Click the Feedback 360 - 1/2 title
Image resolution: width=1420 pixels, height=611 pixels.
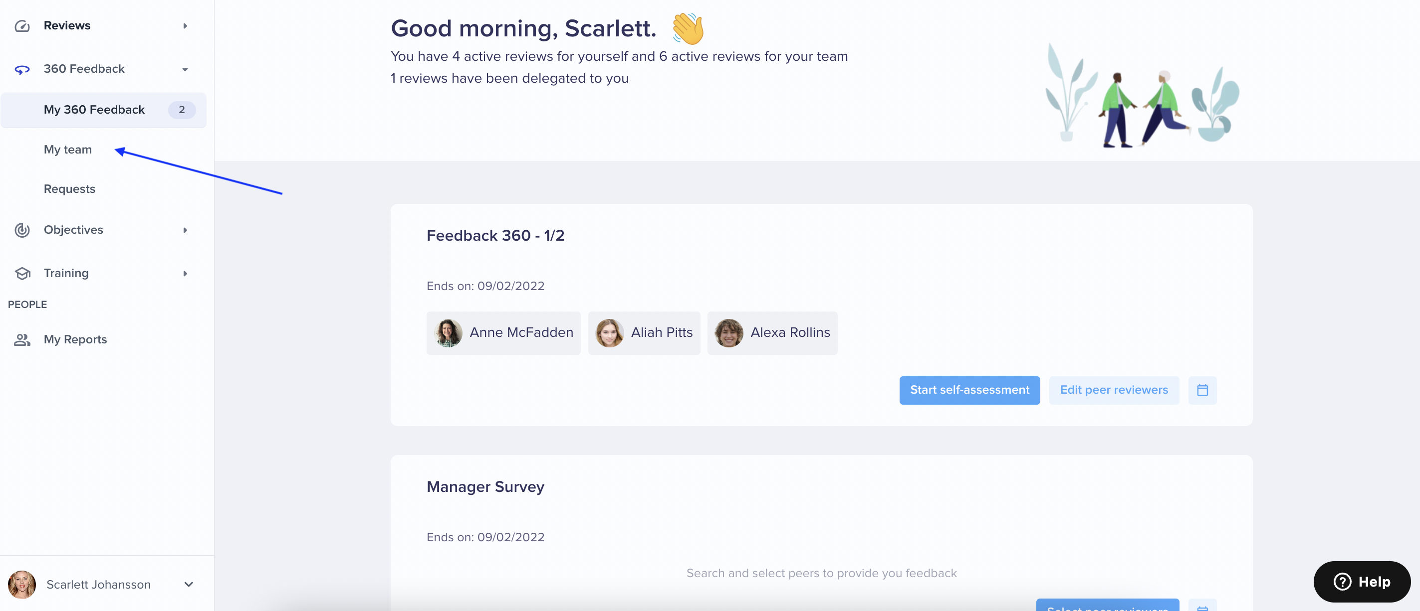[x=495, y=236]
